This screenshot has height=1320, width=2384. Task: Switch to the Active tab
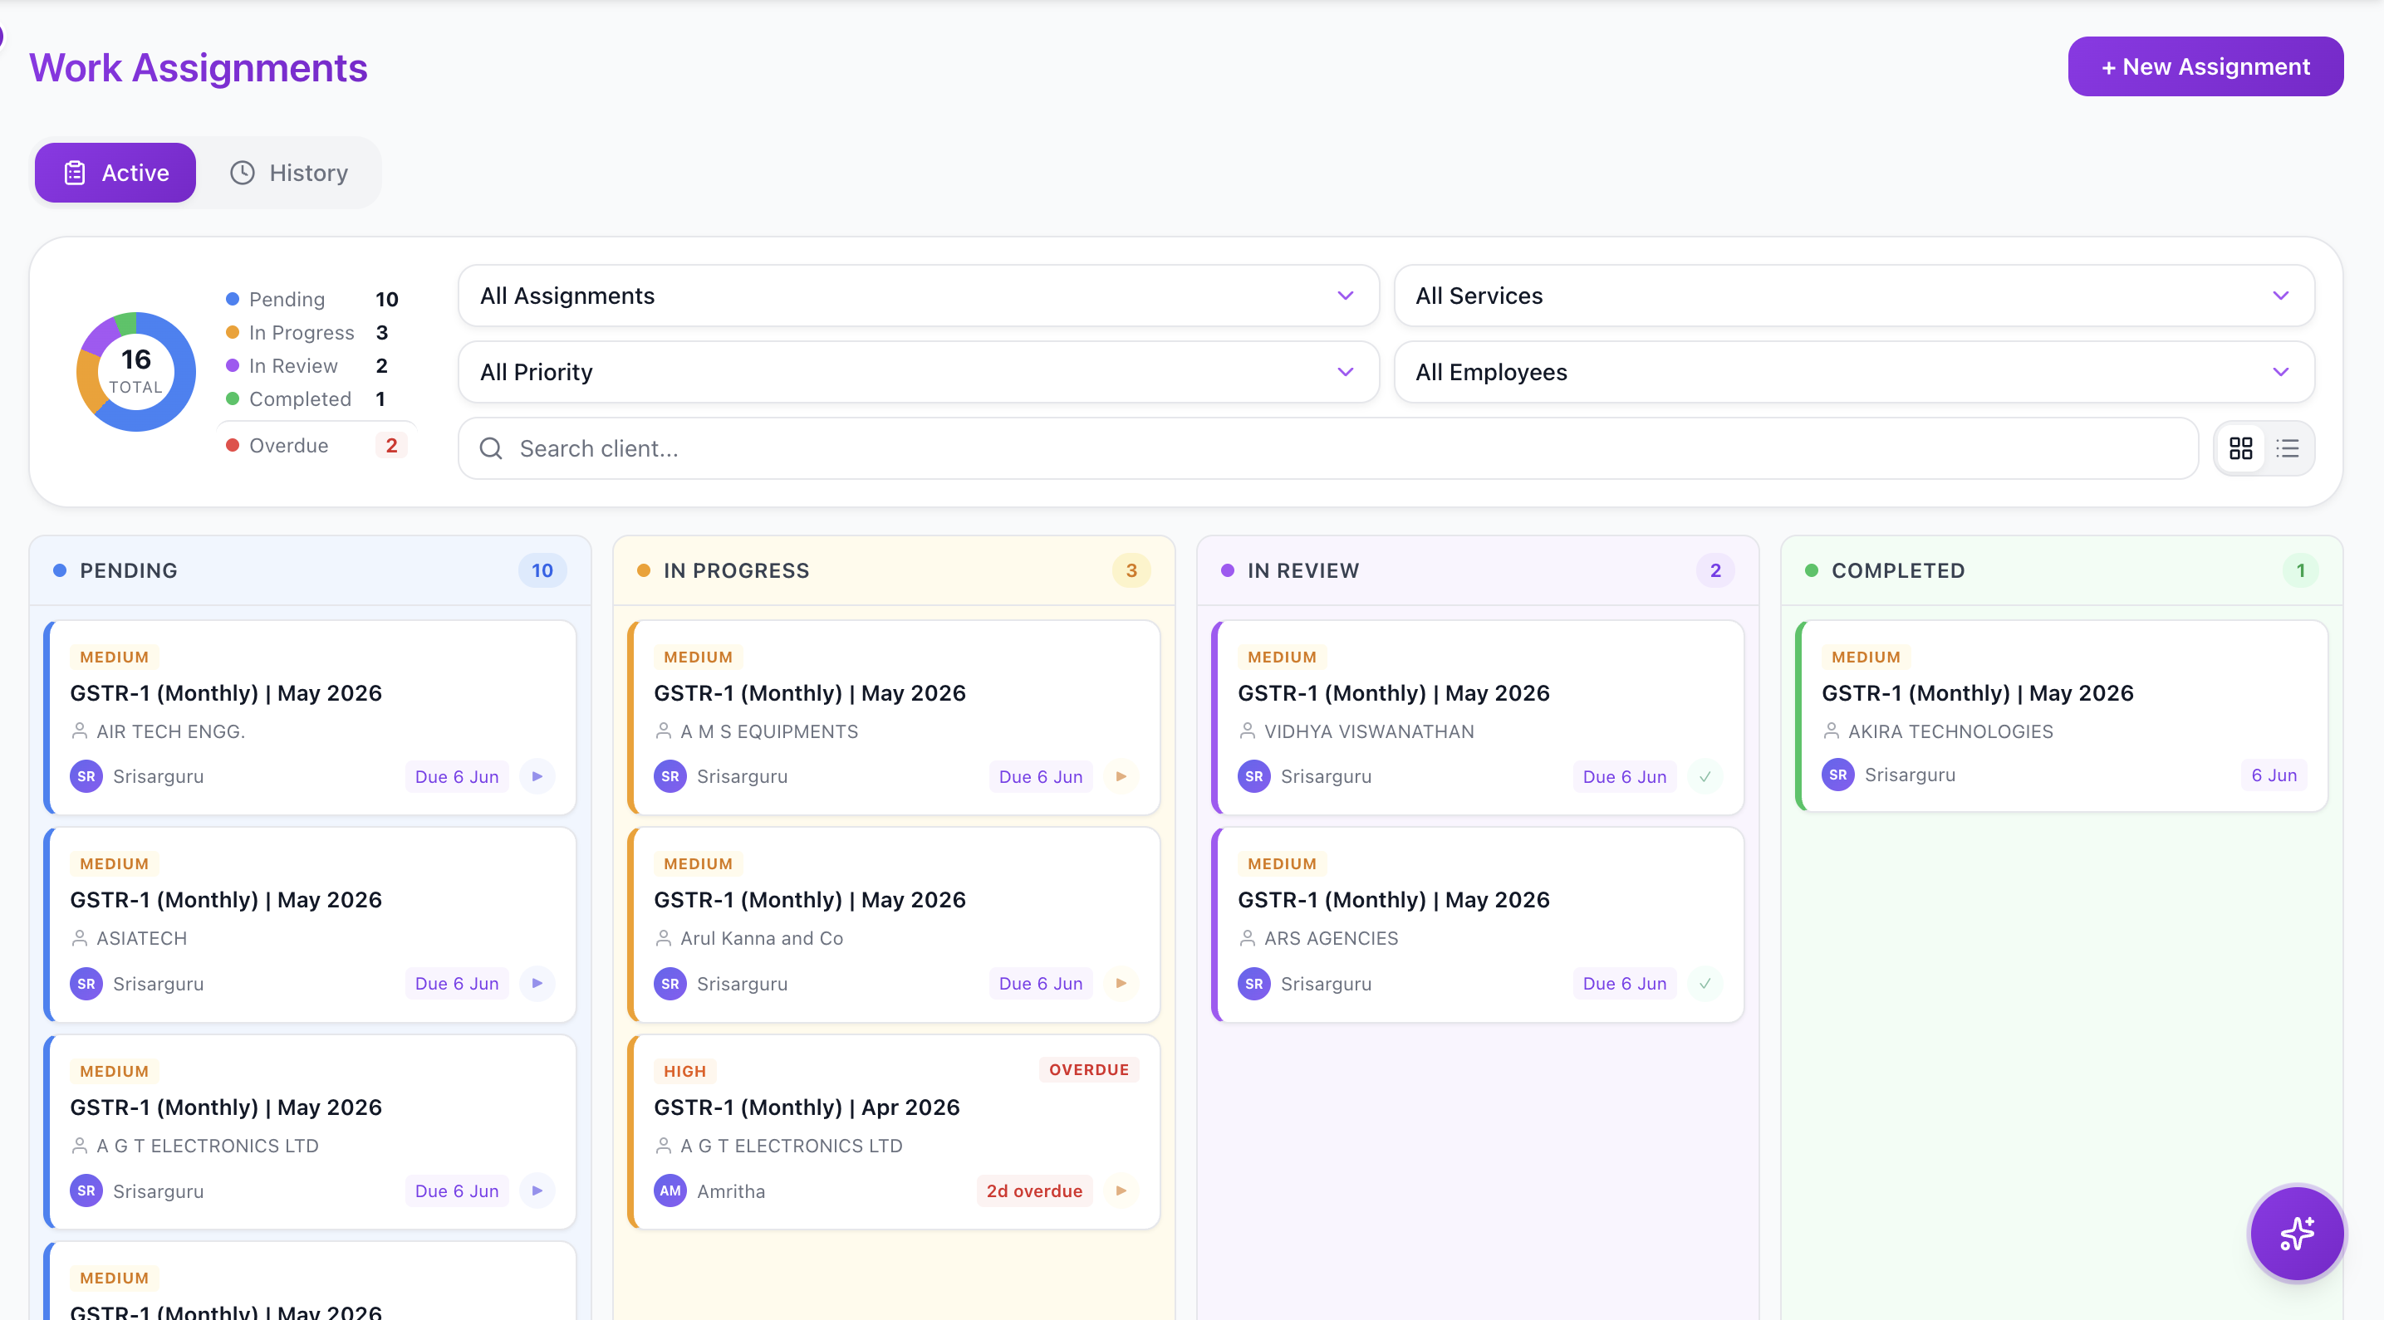(x=115, y=173)
